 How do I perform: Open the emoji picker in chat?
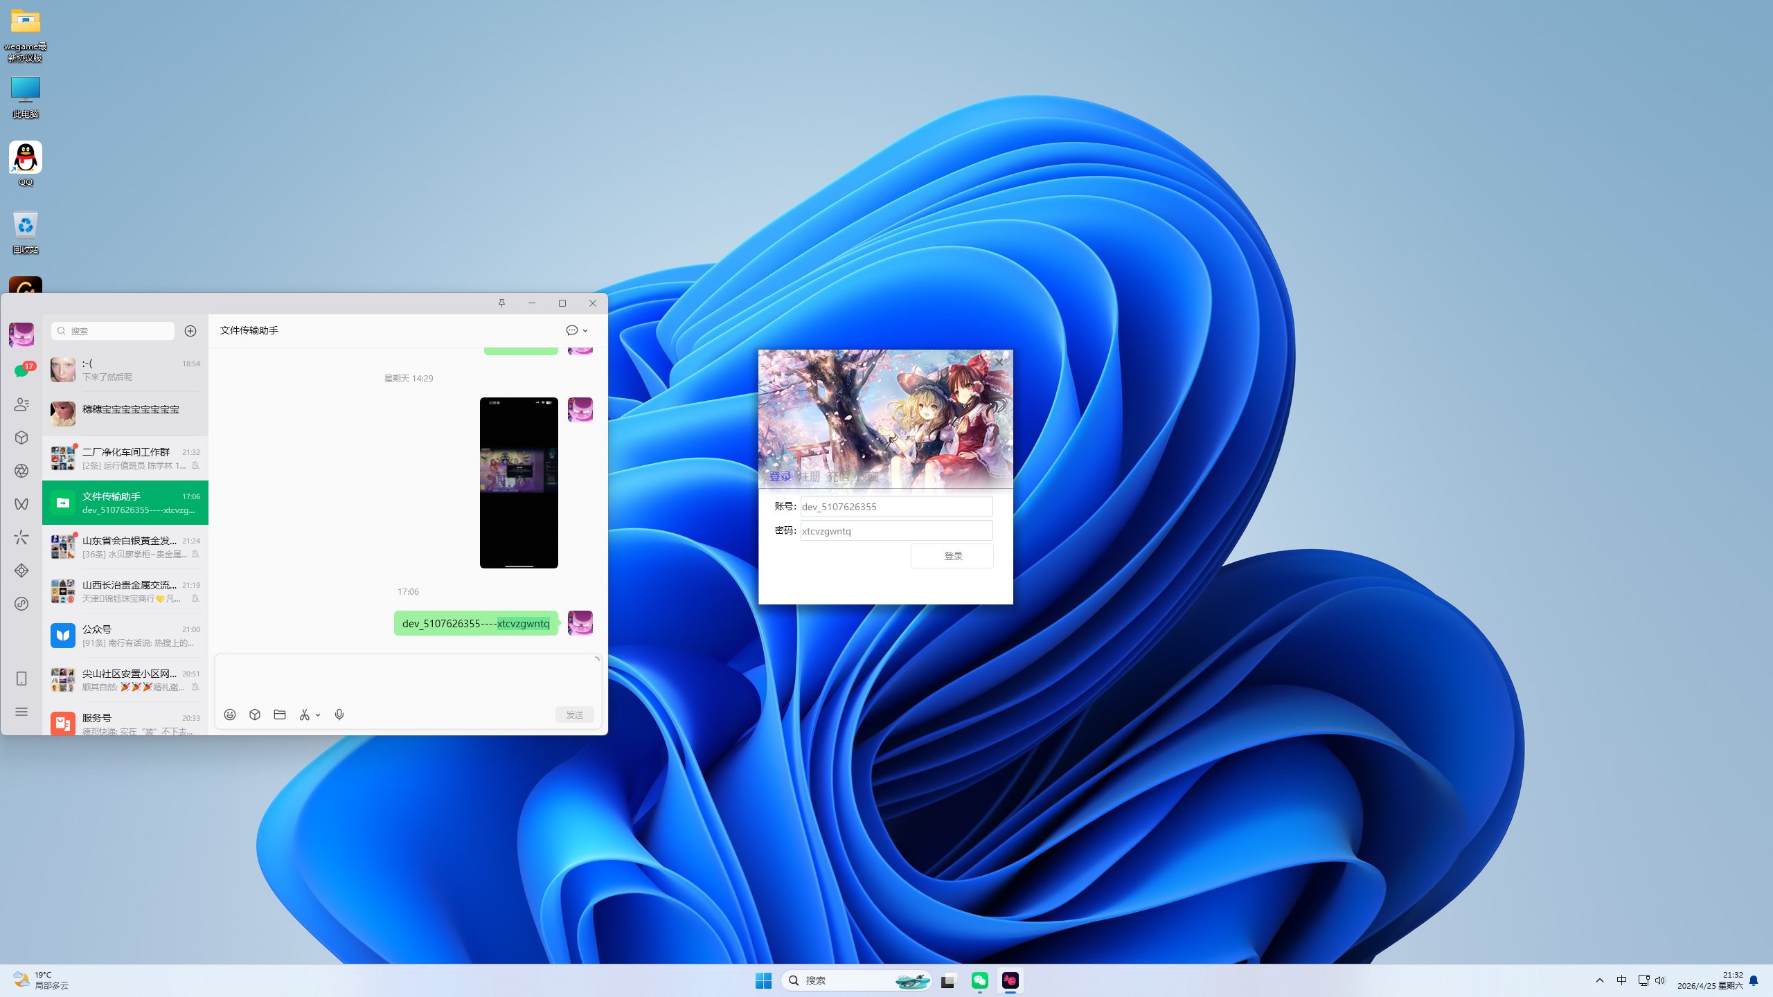(230, 715)
